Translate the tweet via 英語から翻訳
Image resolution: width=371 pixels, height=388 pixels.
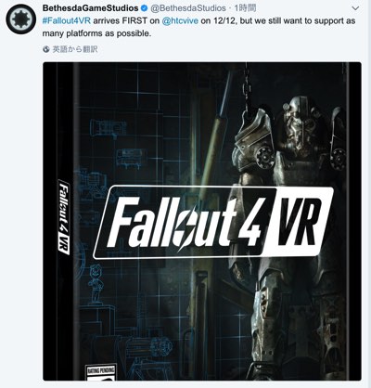75,49
